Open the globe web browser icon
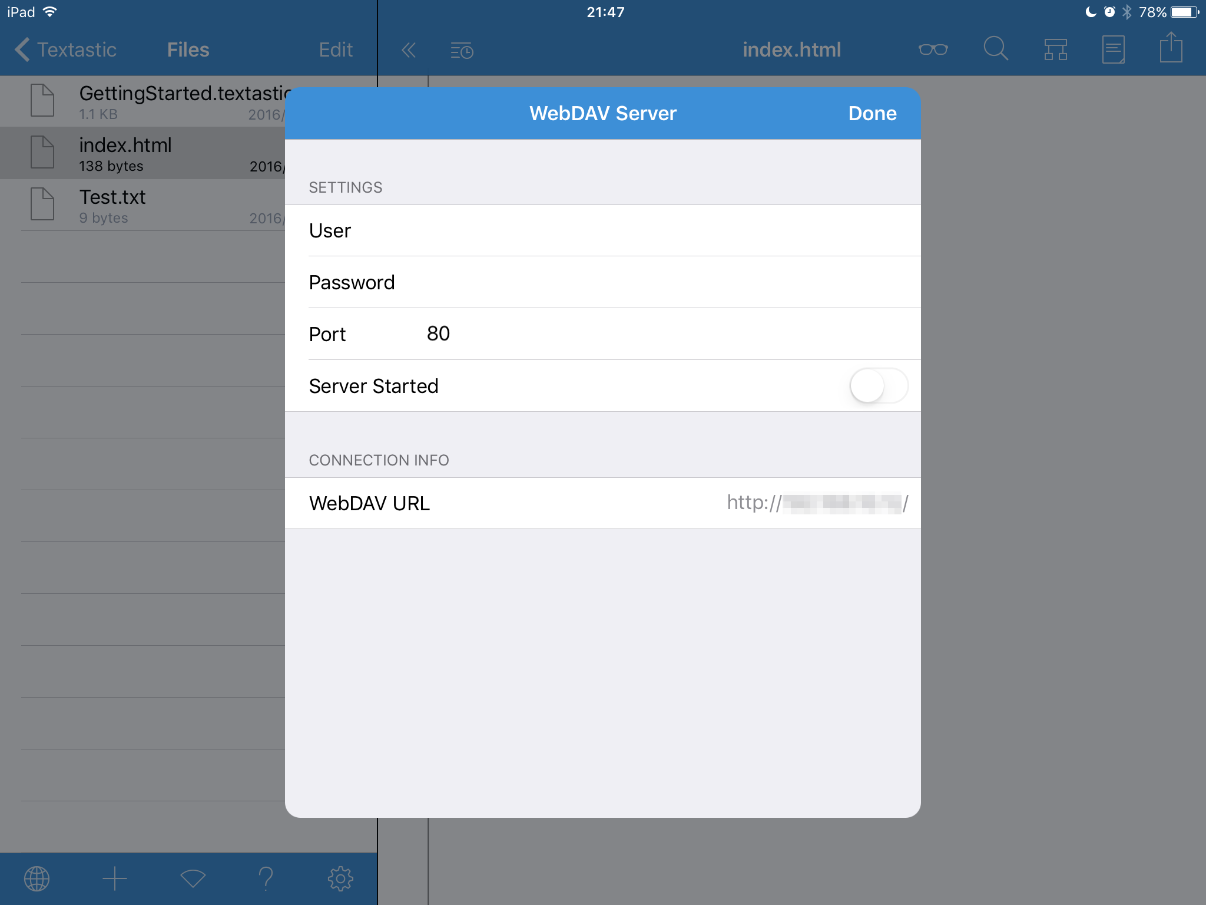Viewport: 1206px width, 905px height. (37, 878)
